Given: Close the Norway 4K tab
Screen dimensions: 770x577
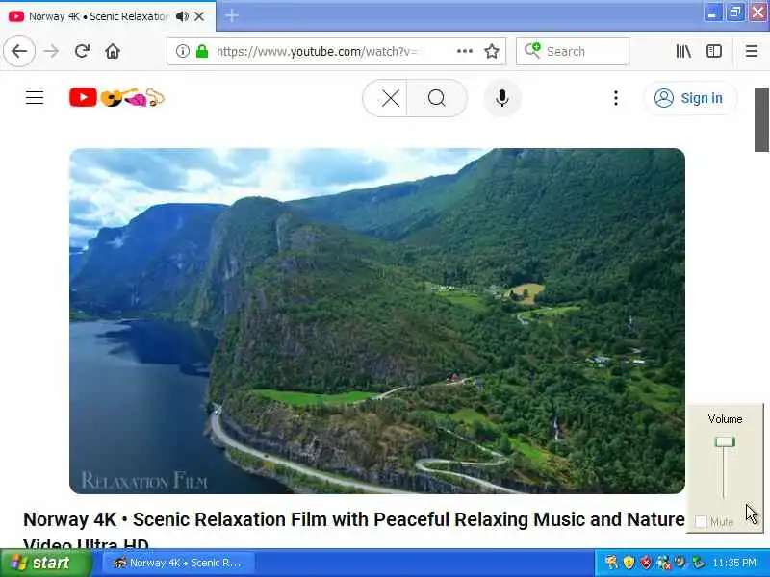Looking at the screenshot, I should click(x=199, y=16).
